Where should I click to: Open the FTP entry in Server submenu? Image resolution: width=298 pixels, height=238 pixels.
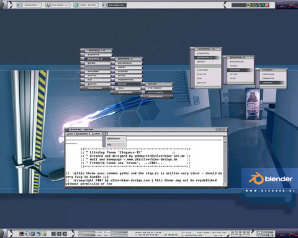coord(157,88)
